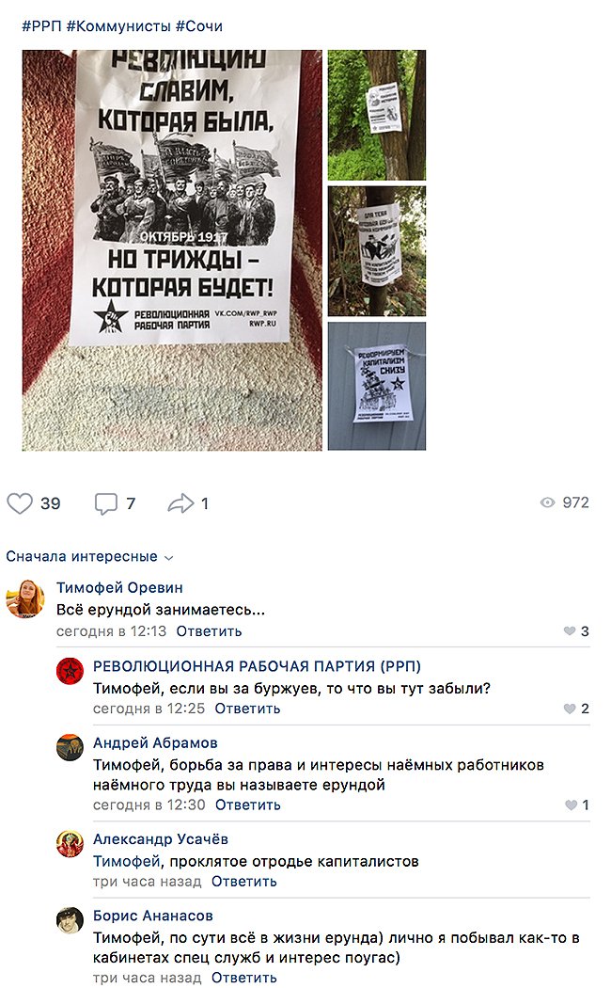
Task: Open Борис Ананасов's profile name
Action: 153,916
